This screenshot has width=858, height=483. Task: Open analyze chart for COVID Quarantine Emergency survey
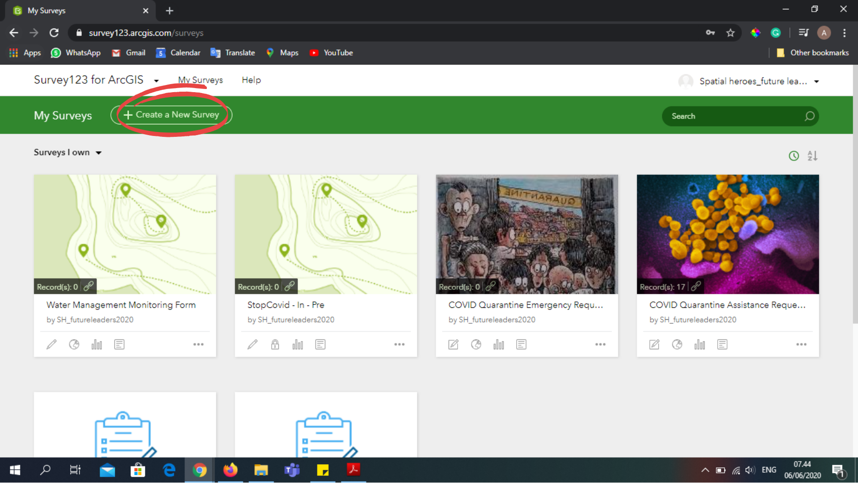499,344
